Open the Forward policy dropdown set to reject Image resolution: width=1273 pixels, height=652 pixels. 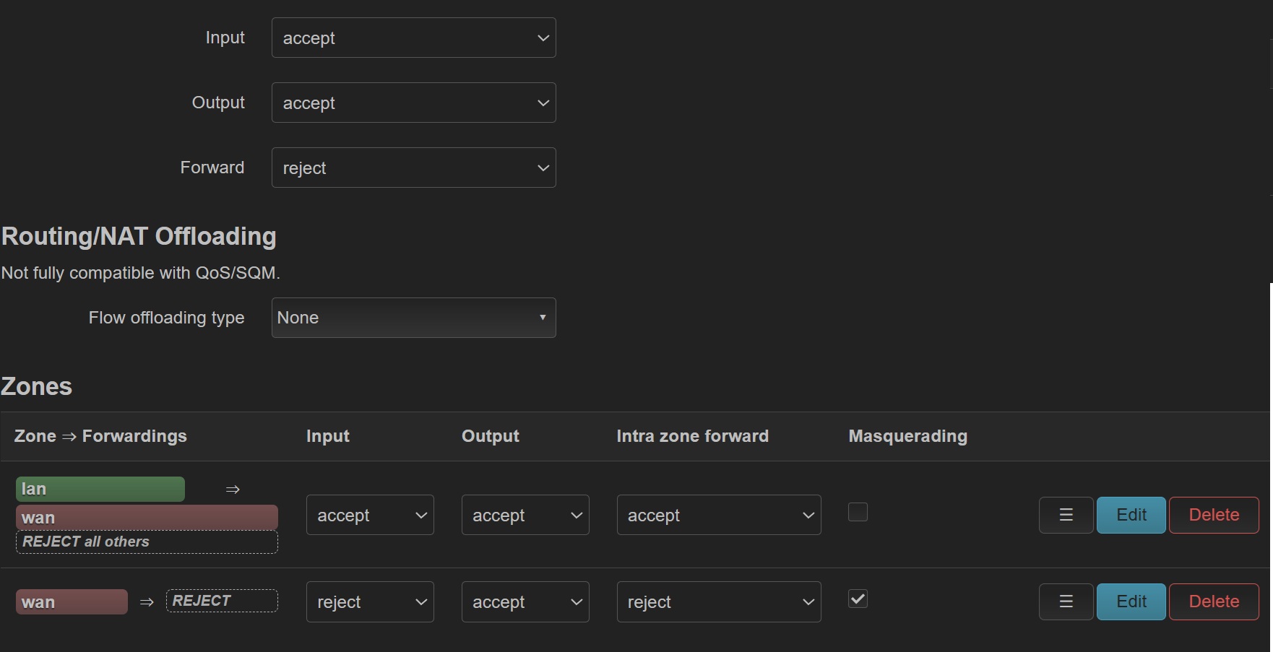(x=413, y=168)
